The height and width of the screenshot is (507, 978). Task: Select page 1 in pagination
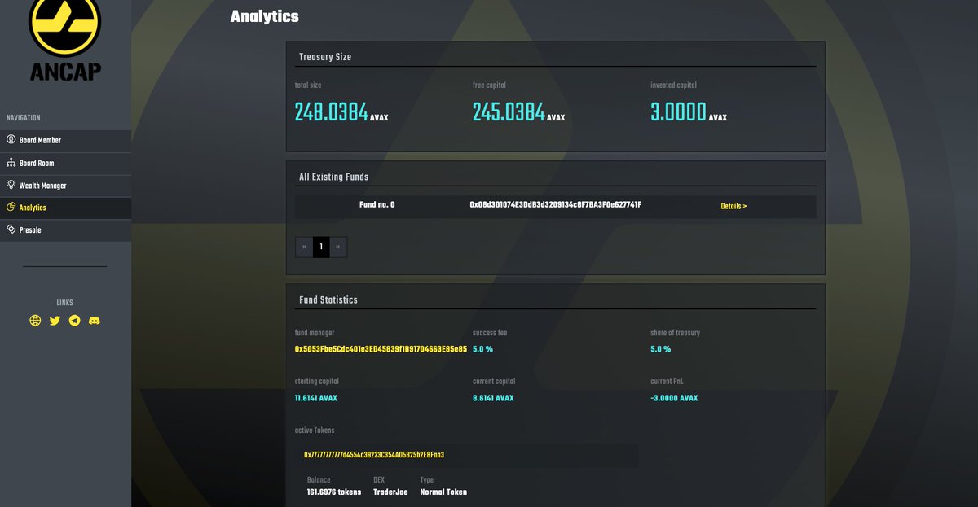pos(321,247)
